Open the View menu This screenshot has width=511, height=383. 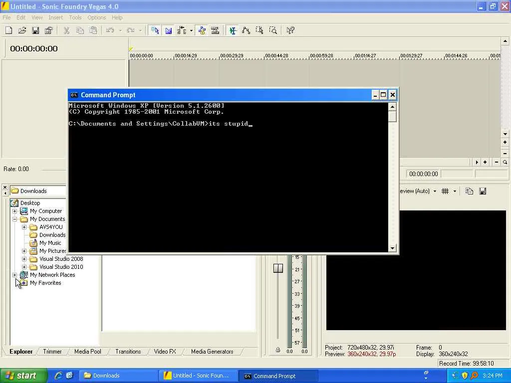37,17
